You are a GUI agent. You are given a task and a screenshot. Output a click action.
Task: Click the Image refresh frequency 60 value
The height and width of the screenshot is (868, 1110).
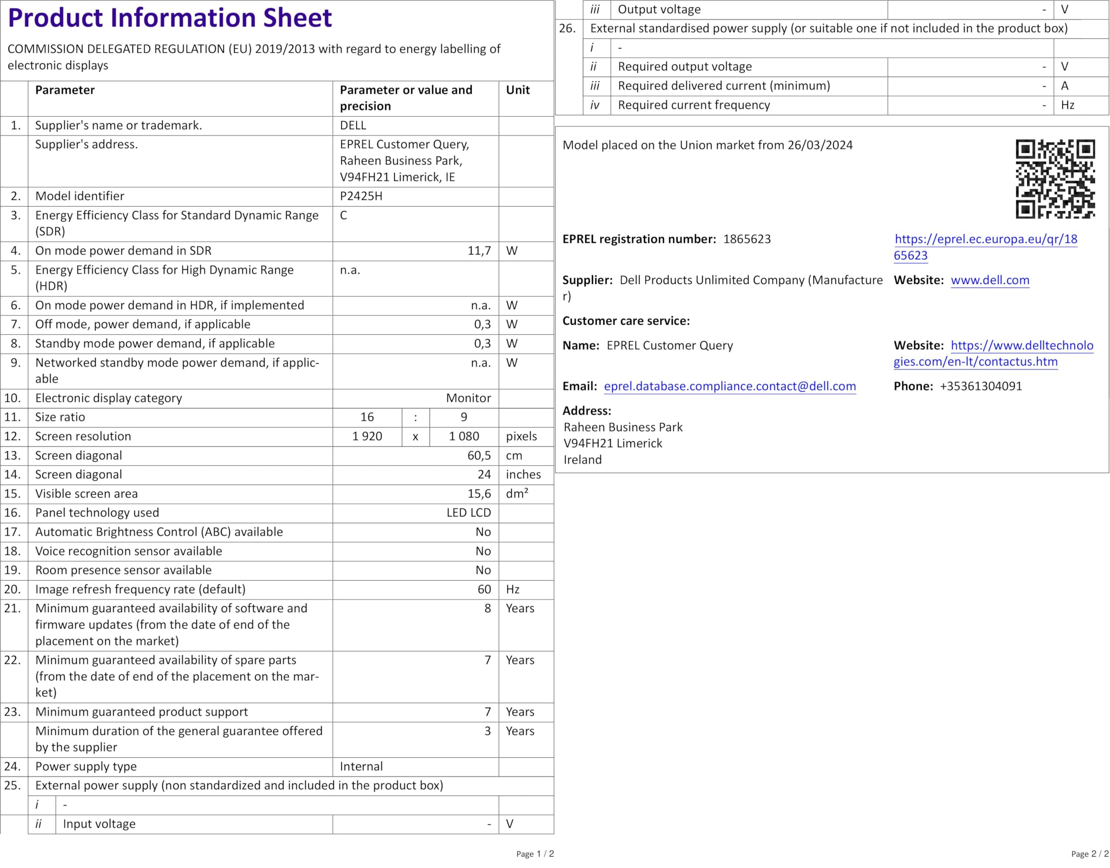tap(484, 590)
